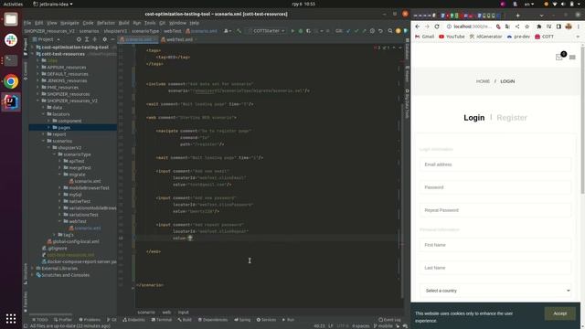The width and height of the screenshot is (585, 329).
Task: Go back in Chrome browser
Action: (x=418, y=27)
